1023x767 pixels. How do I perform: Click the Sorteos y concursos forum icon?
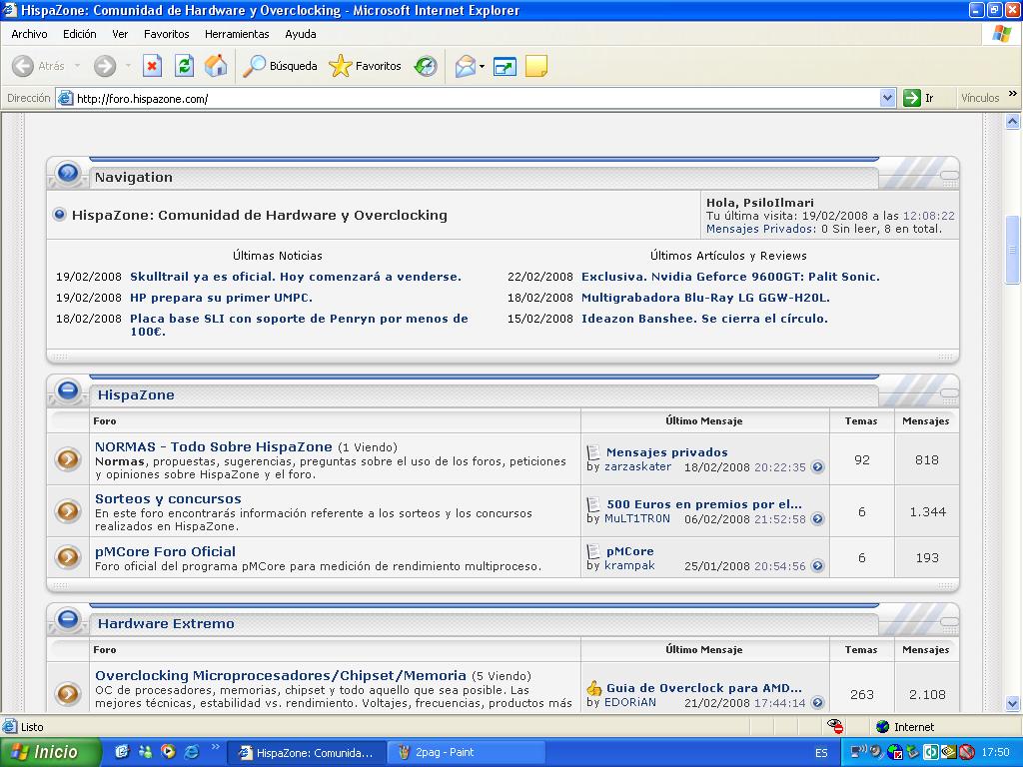point(68,511)
